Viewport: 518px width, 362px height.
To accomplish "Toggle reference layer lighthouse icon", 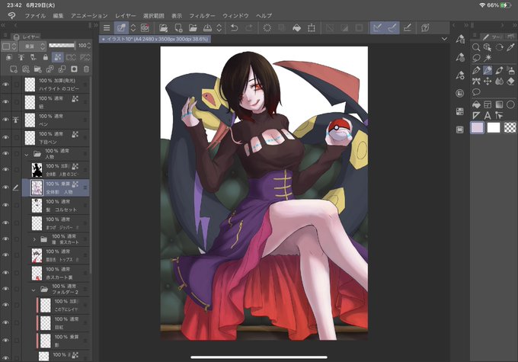I will click(x=21, y=57).
